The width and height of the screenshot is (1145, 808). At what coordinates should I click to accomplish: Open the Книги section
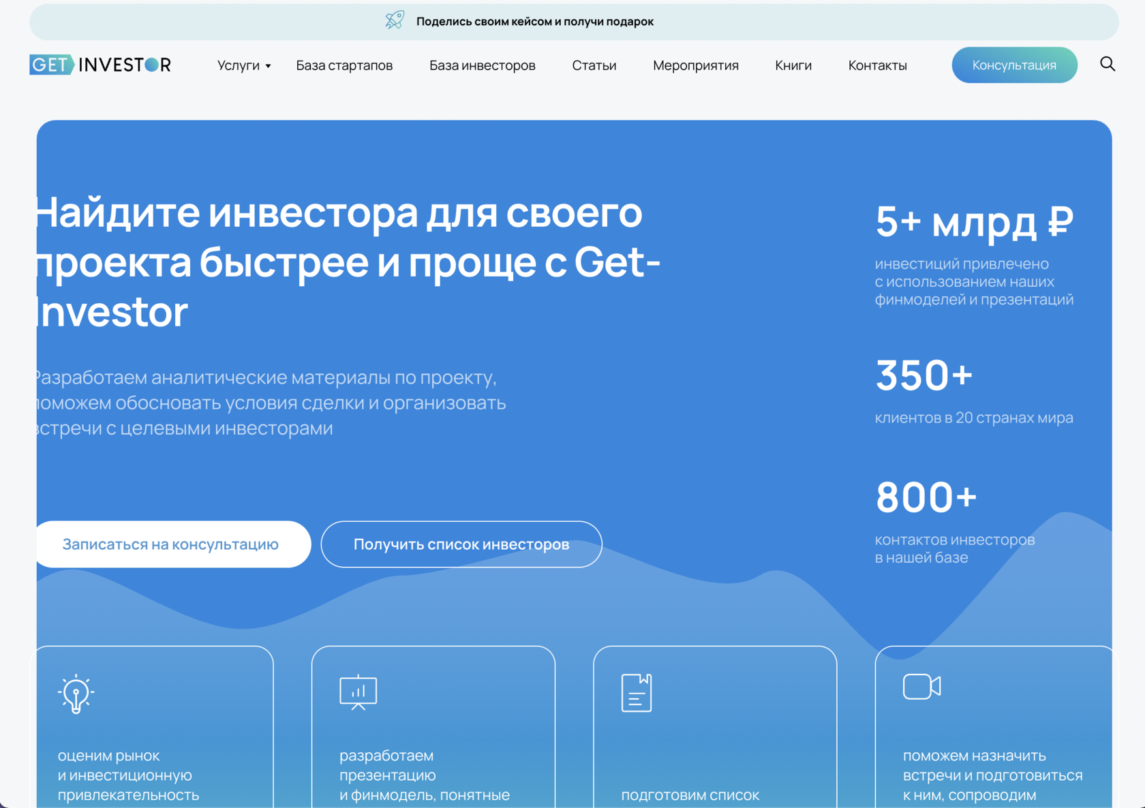pyautogui.click(x=793, y=65)
